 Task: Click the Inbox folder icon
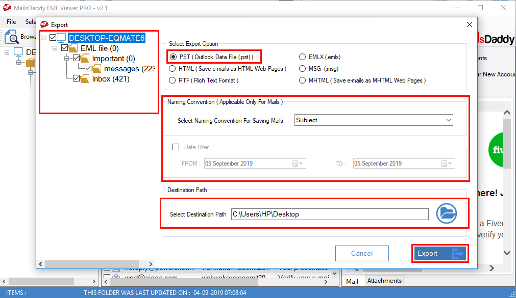tap(85, 79)
